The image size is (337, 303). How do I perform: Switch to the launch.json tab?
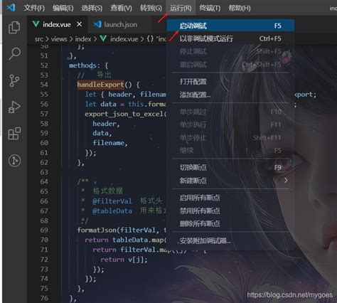click(115, 24)
